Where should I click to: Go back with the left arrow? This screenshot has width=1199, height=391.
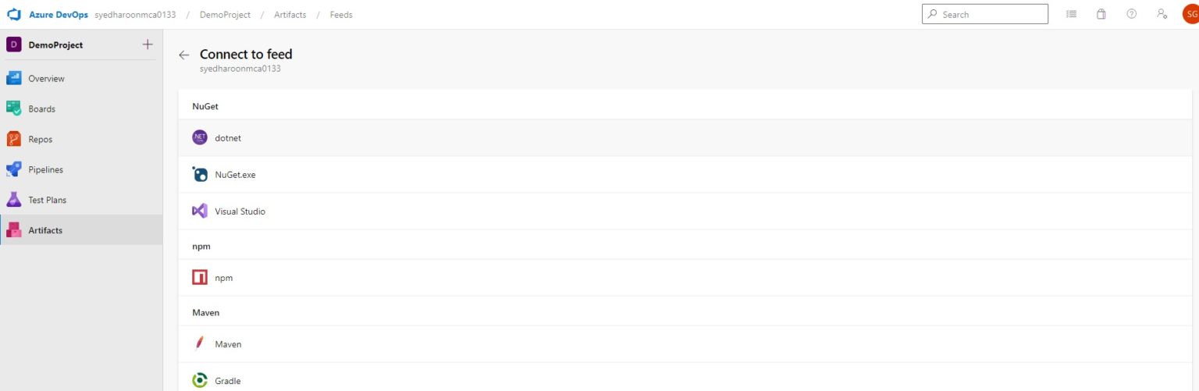point(184,55)
